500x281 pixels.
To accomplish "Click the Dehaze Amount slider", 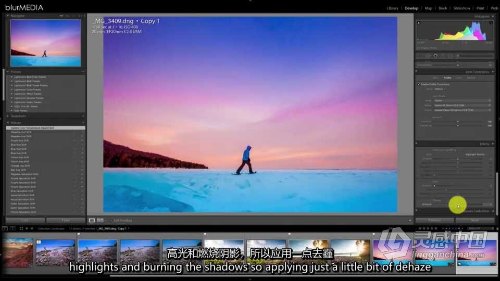I will (458, 205).
